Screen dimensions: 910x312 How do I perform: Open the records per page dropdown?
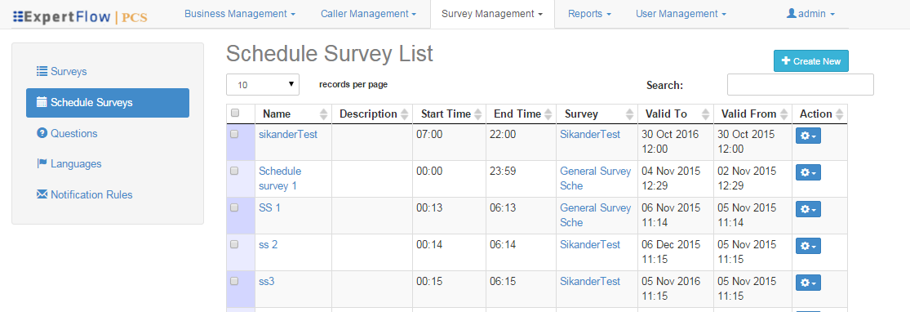click(x=263, y=84)
